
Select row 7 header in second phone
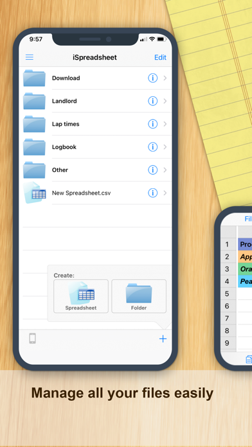pos(228,318)
